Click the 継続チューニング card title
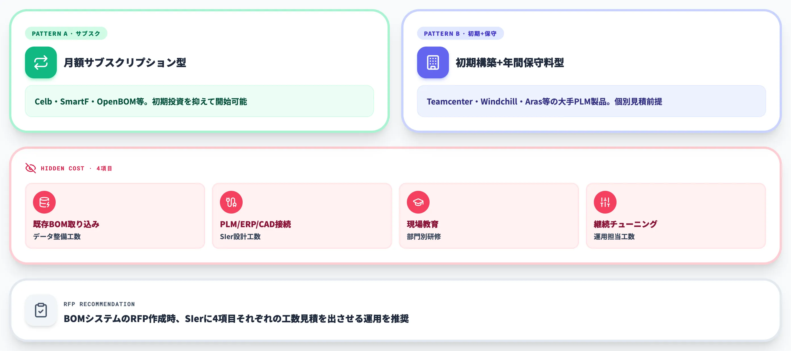791x351 pixels. point(625,224)
